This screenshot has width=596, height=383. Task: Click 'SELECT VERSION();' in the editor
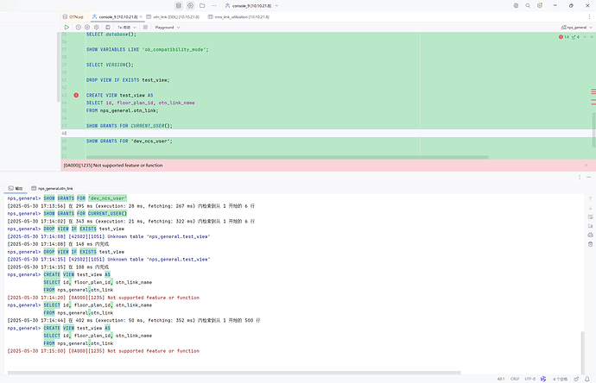click(x=110, y=65)
